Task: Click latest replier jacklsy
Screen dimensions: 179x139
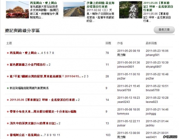Action: click(150, 126)
